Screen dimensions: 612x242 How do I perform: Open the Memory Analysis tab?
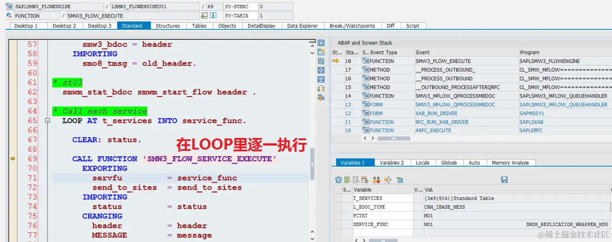coord(510,163)
